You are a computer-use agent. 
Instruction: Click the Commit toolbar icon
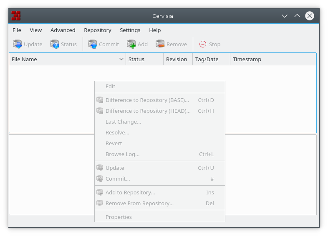(x=93, y=44)
